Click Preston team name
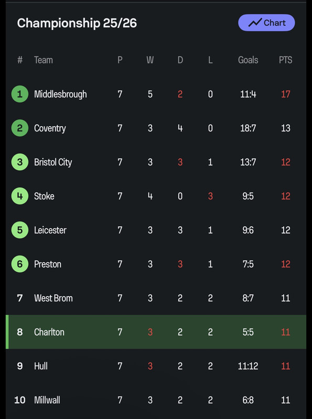 [x=48, y=264]
